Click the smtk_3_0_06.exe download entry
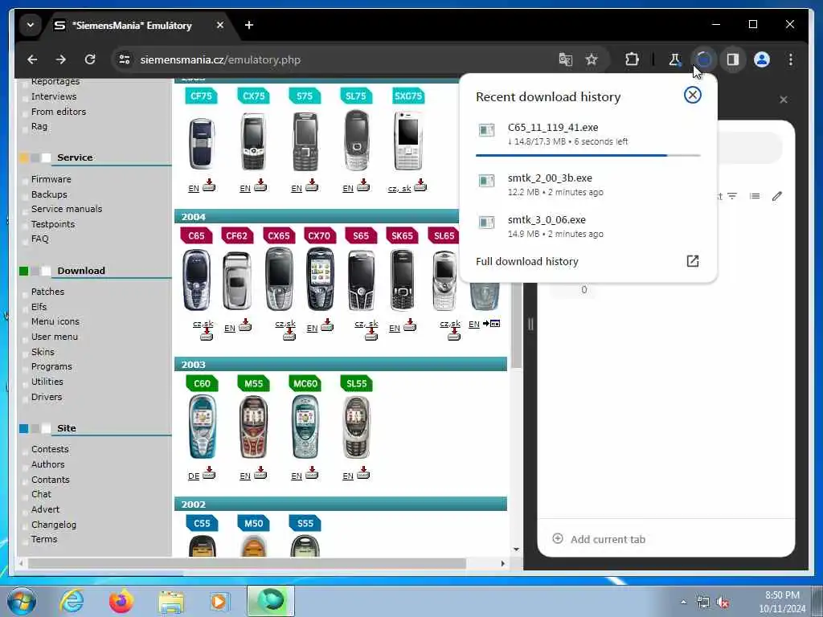Screen dimensions: 823x617 (x=588, y=227)
